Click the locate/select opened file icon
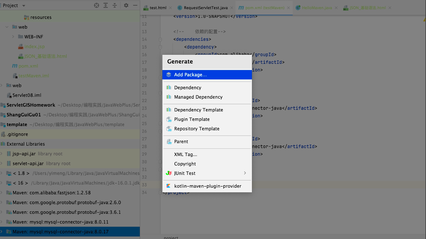 97,5
